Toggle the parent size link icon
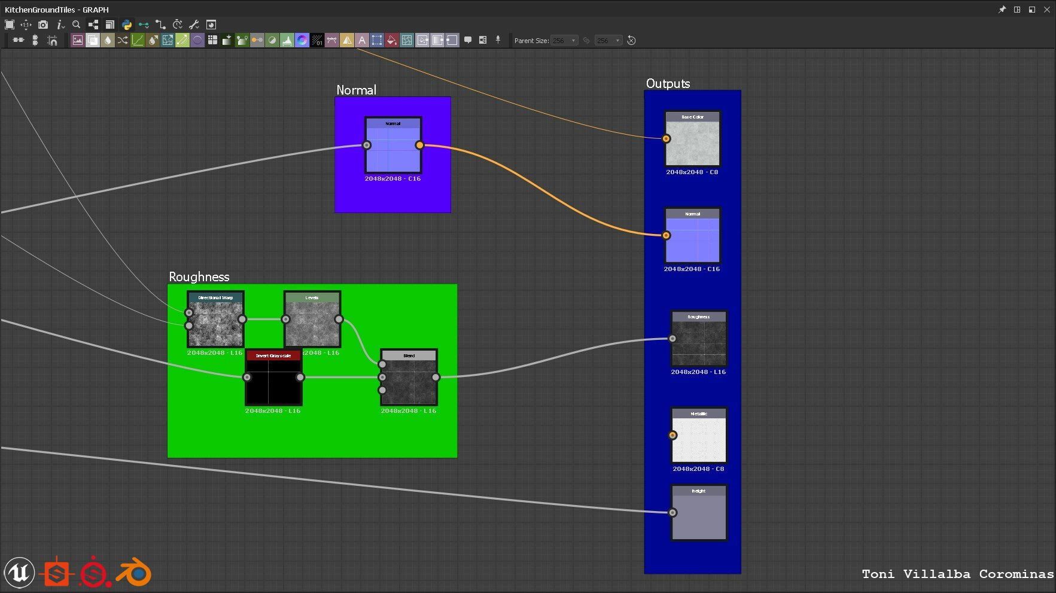This screenshot has height=593, width=1056. (586, 41)
